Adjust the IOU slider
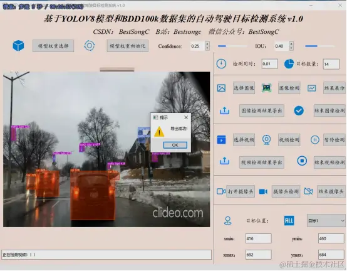Image resolution: width=347 pixels, height=271 pixels. click(x=320, y=46)
